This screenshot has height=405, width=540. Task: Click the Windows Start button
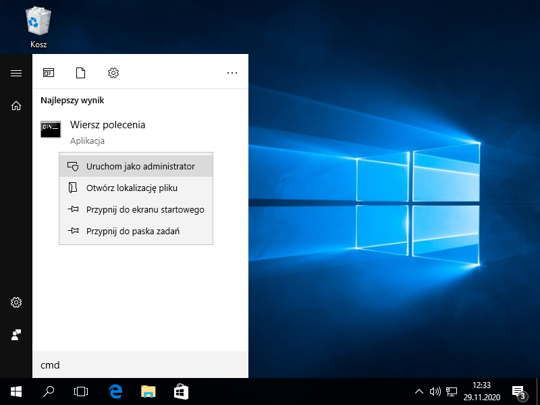pos(16,391)
